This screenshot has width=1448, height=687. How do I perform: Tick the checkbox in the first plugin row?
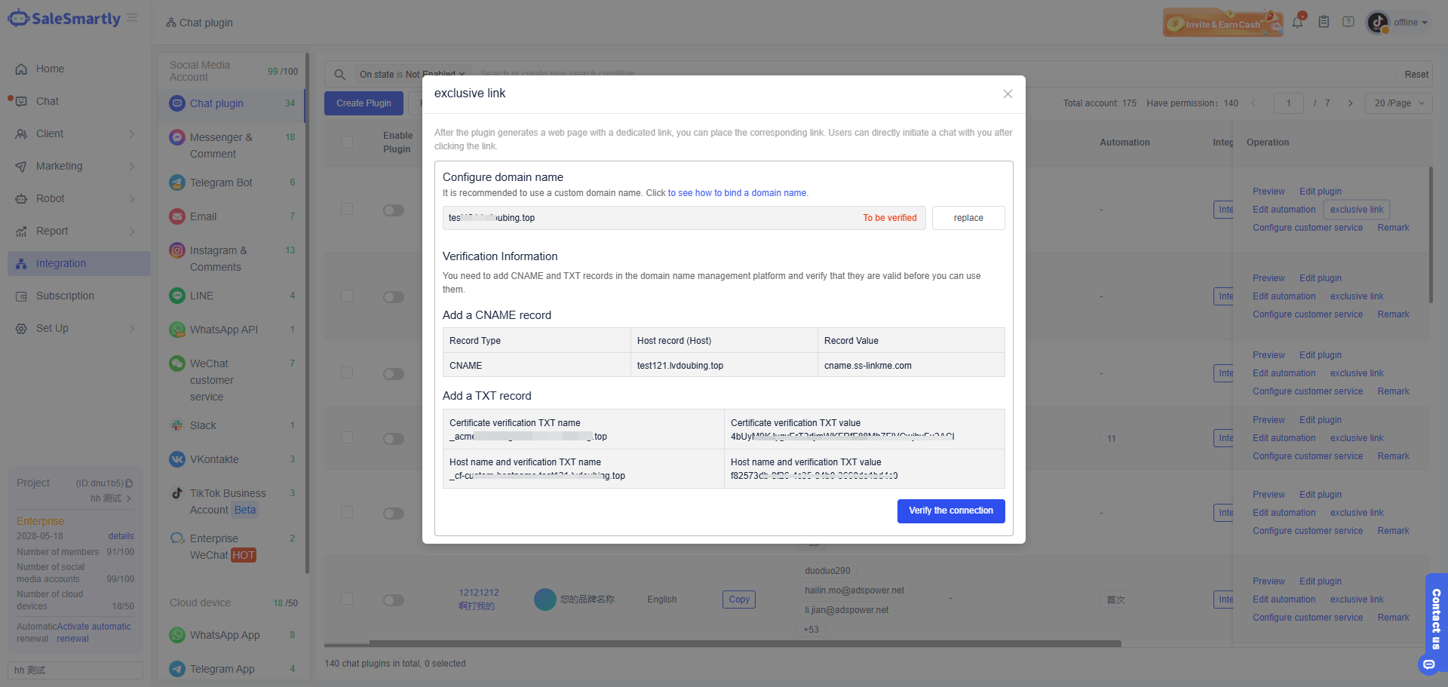tap(347, 208)
